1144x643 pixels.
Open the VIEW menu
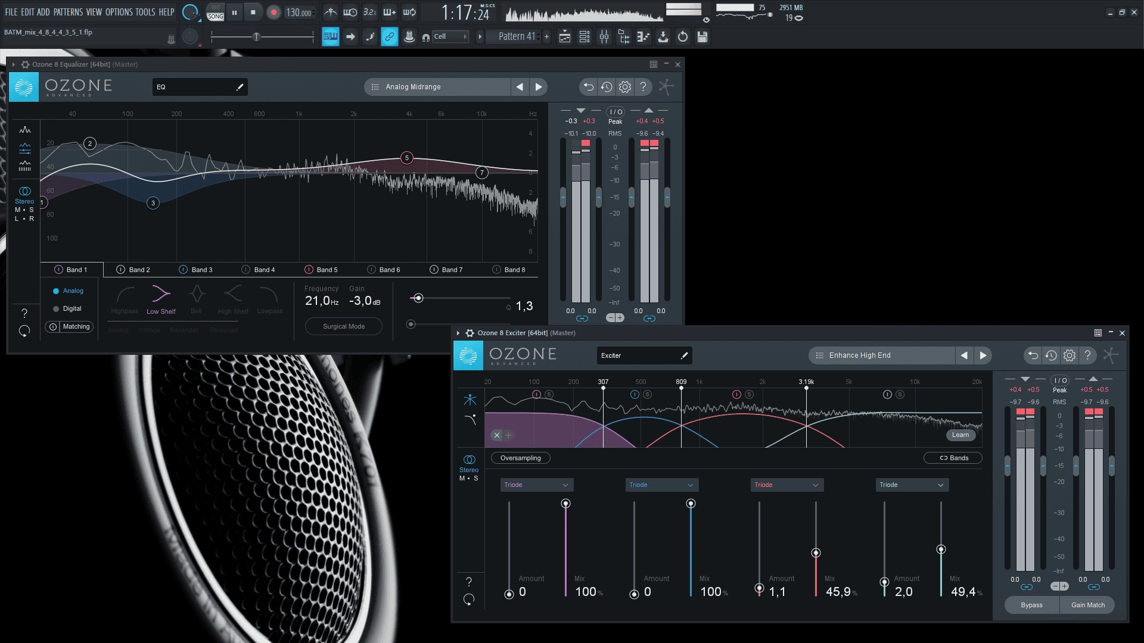coord(94,12)
